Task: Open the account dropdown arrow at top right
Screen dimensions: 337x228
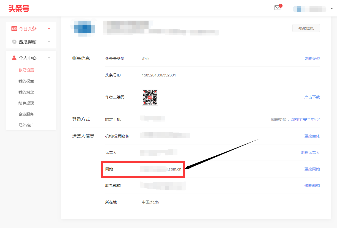Action: tap(331, 9)
